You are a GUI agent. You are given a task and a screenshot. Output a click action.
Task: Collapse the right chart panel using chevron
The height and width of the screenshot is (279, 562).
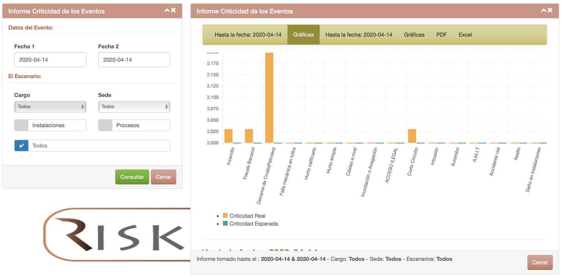coord(544,11)
